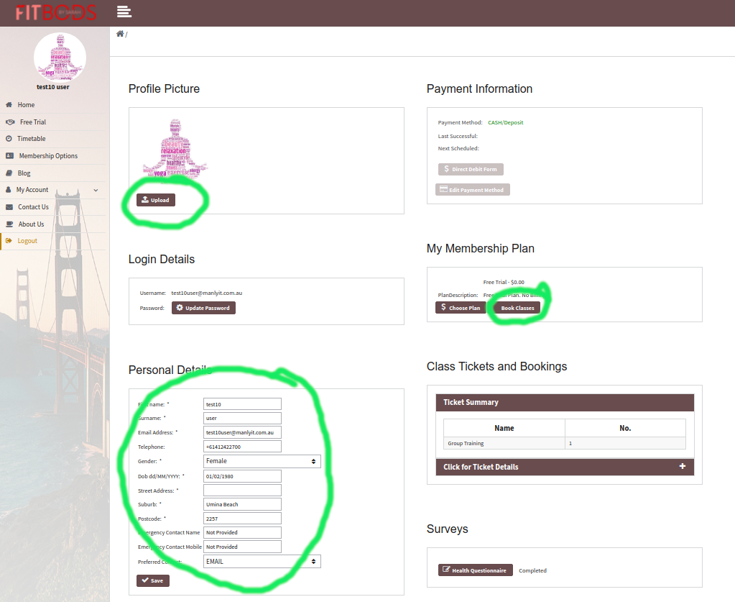Click the Book Classes button
The height and width of the screenshot is (602, 735).
[517, 308]
